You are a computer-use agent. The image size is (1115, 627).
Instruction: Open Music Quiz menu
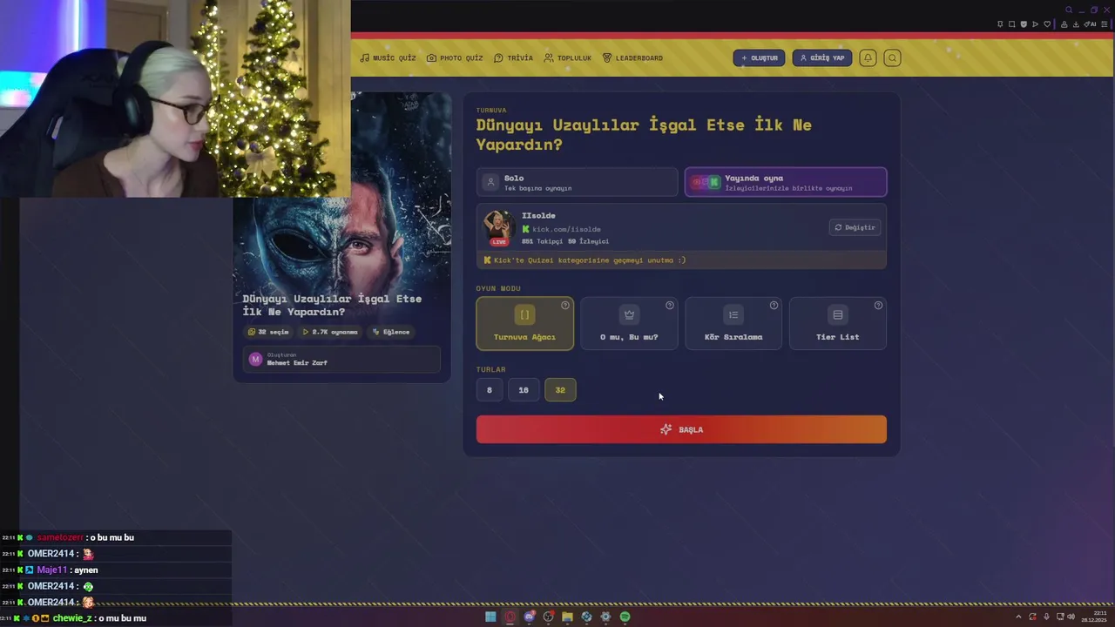(x=388, y=58)
